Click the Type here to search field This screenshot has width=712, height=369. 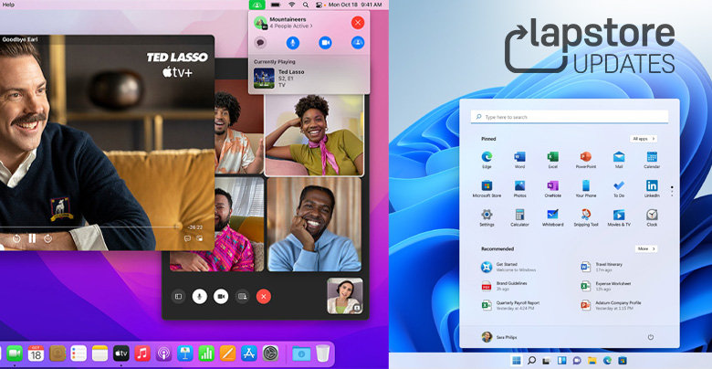570,117
